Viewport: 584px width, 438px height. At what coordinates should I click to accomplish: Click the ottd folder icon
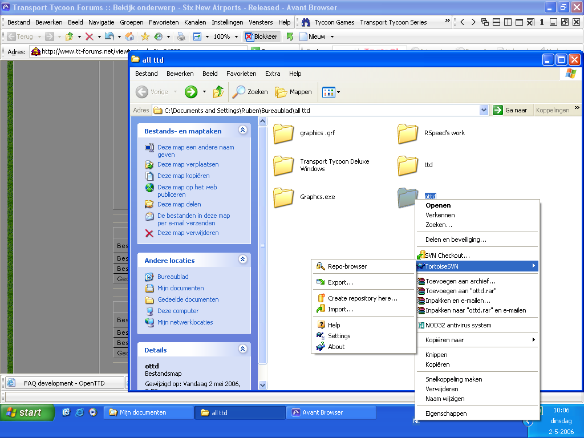pyautogui.click(x=407, y=197)
